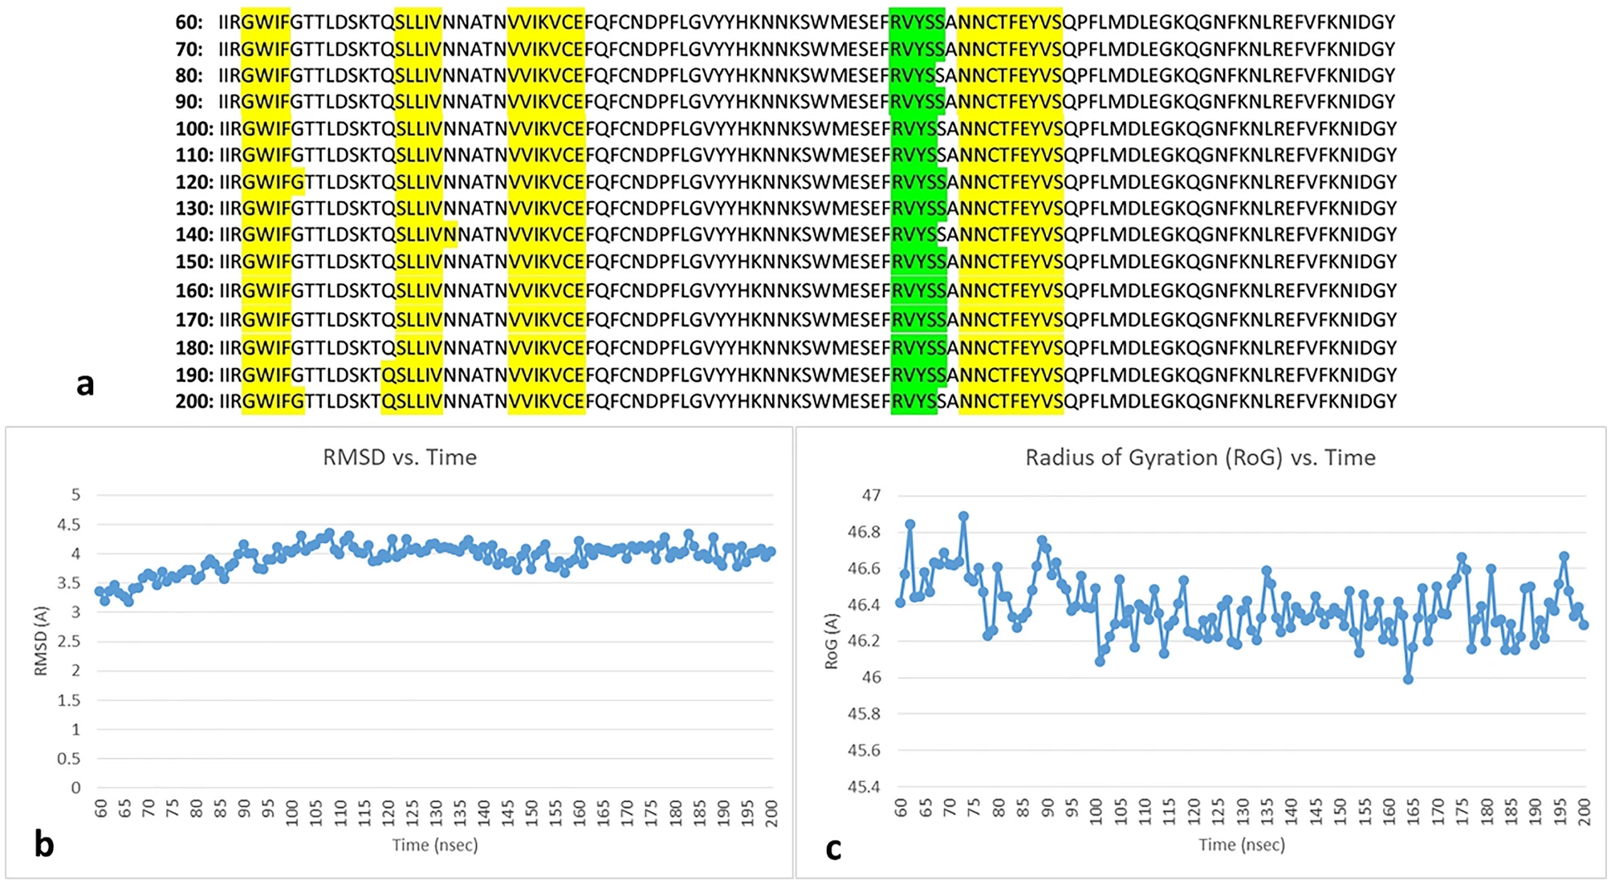Click the "150" time tick in the RMSD chart
Image resolution: width=1611 pixels, height=884 pixels.
(x=531, y=812)
